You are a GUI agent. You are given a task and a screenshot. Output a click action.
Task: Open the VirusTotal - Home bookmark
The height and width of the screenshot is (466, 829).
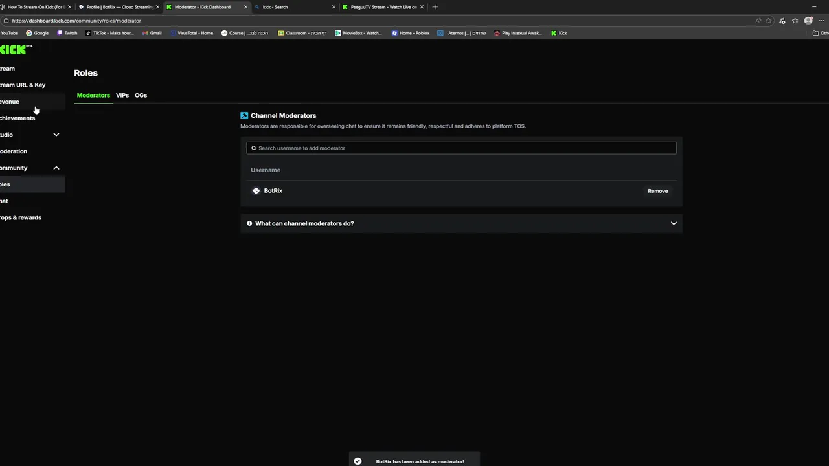[191, 33]
